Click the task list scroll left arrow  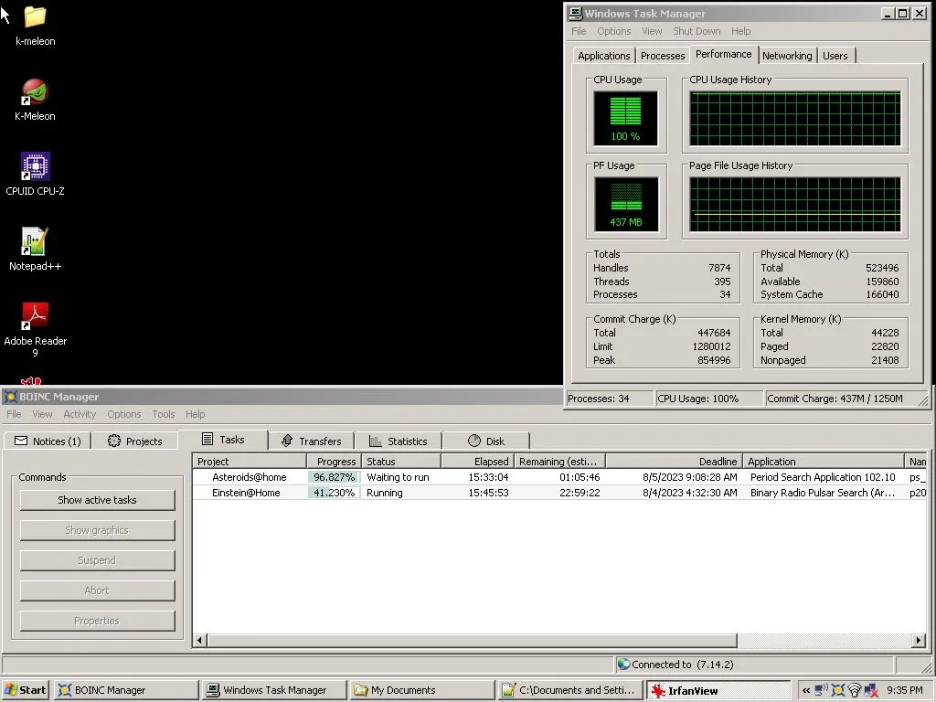tap(199, 641)
